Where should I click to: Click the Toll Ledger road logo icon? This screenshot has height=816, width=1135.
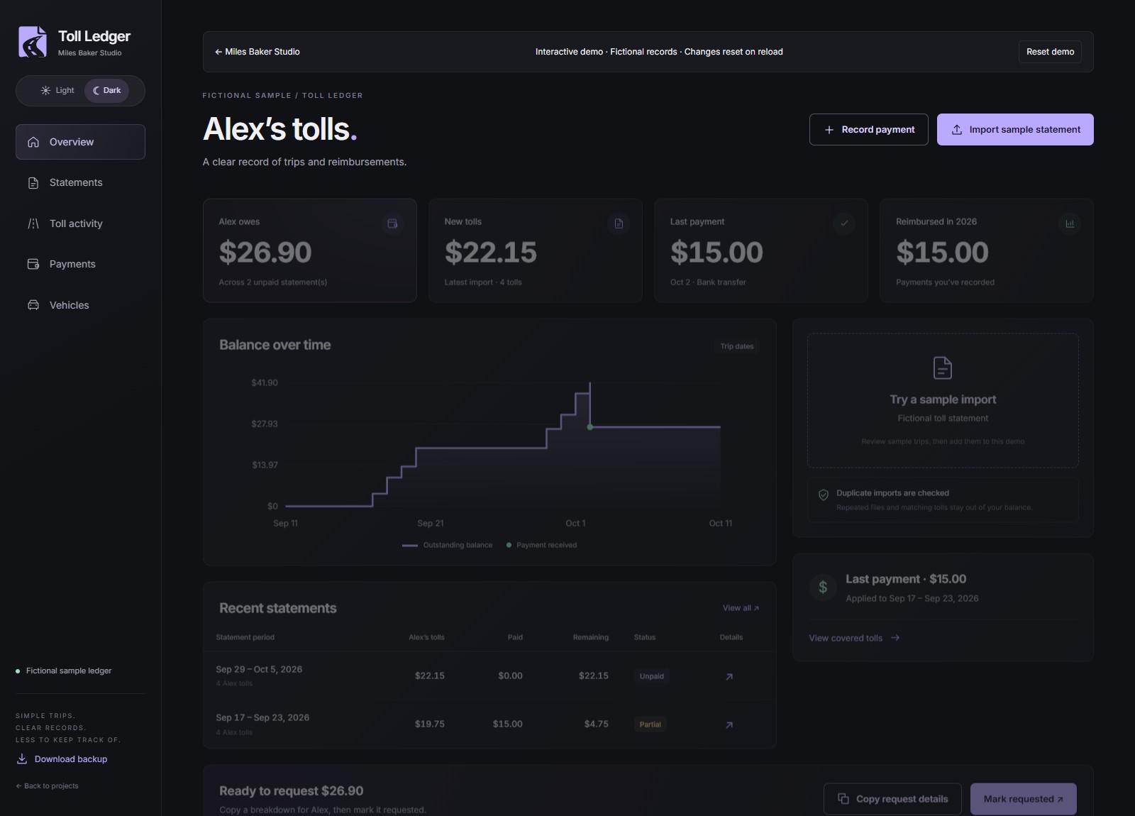(33, 42)
